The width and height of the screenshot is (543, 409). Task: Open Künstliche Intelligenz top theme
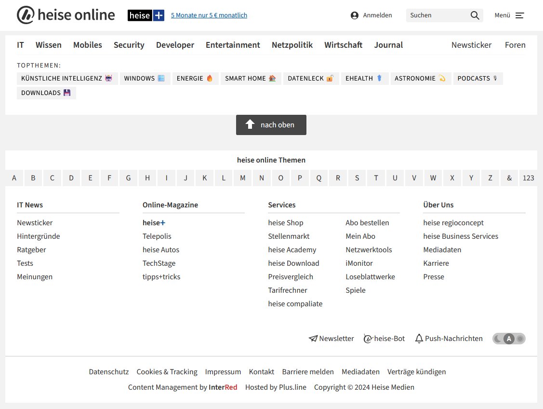pos(67,78)
